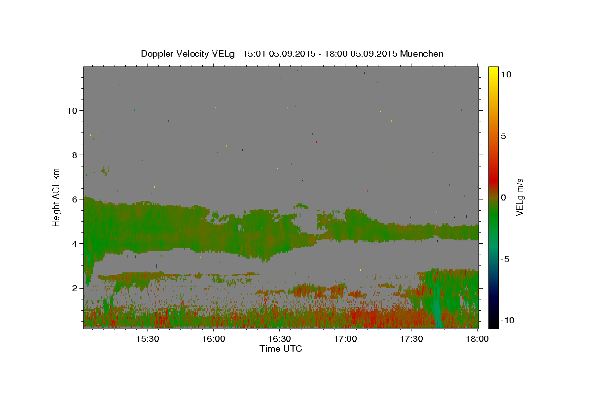
Task: Click the colorbar tick label -10
Action: point(507,321)
